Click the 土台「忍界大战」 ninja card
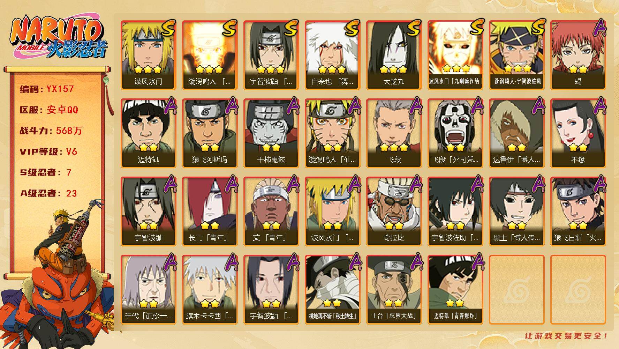Image resolution: width=619 pixels, height=349 pixels. [394, 290]
